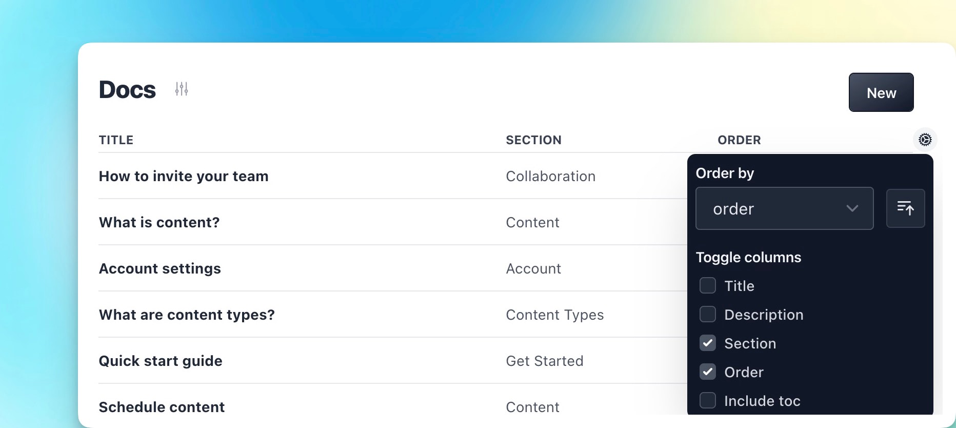Click the gear settings icon above the table
Image resolution: width=956 pixels, height=428 pixels.
pyautogui.click(x=925, y=140)
